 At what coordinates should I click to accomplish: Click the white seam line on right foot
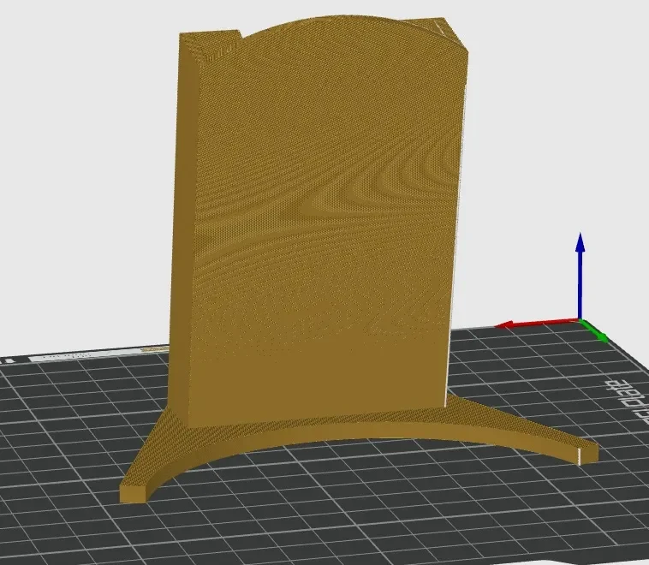click(579, 456)
